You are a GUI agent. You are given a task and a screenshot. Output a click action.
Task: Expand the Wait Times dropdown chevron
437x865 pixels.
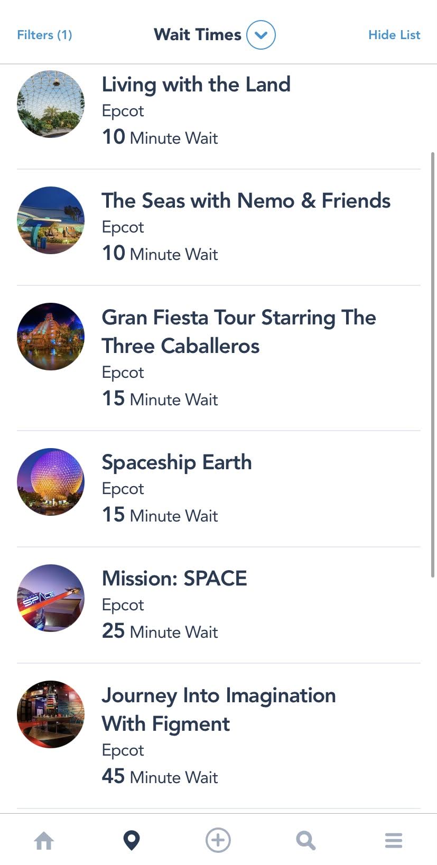(261, 35)
